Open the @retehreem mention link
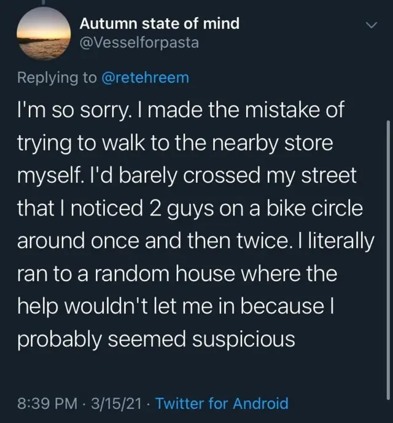The width and height of the screenshot is (393, 423). 146,78
